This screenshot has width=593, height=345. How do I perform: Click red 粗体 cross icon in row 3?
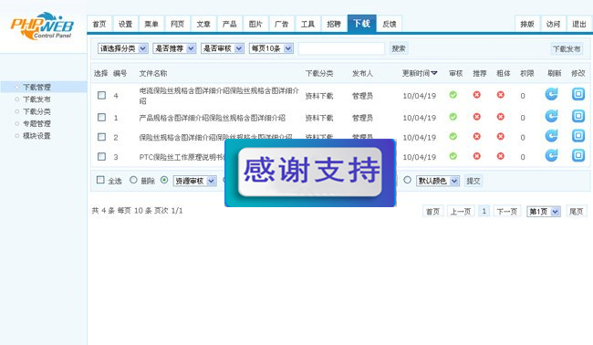(500, 156)
